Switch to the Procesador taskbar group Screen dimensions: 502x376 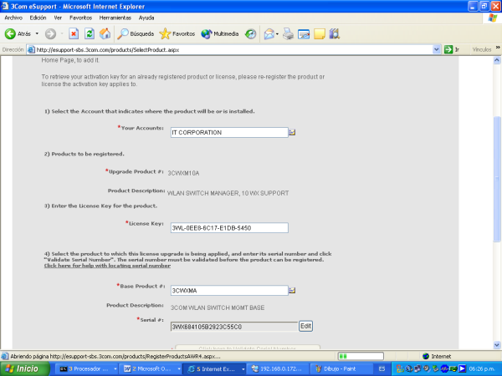[x=88, y=369]
